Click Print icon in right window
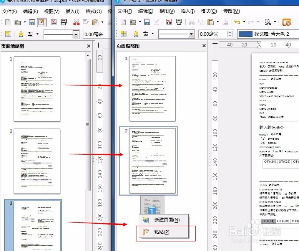 tap(179, 22)
